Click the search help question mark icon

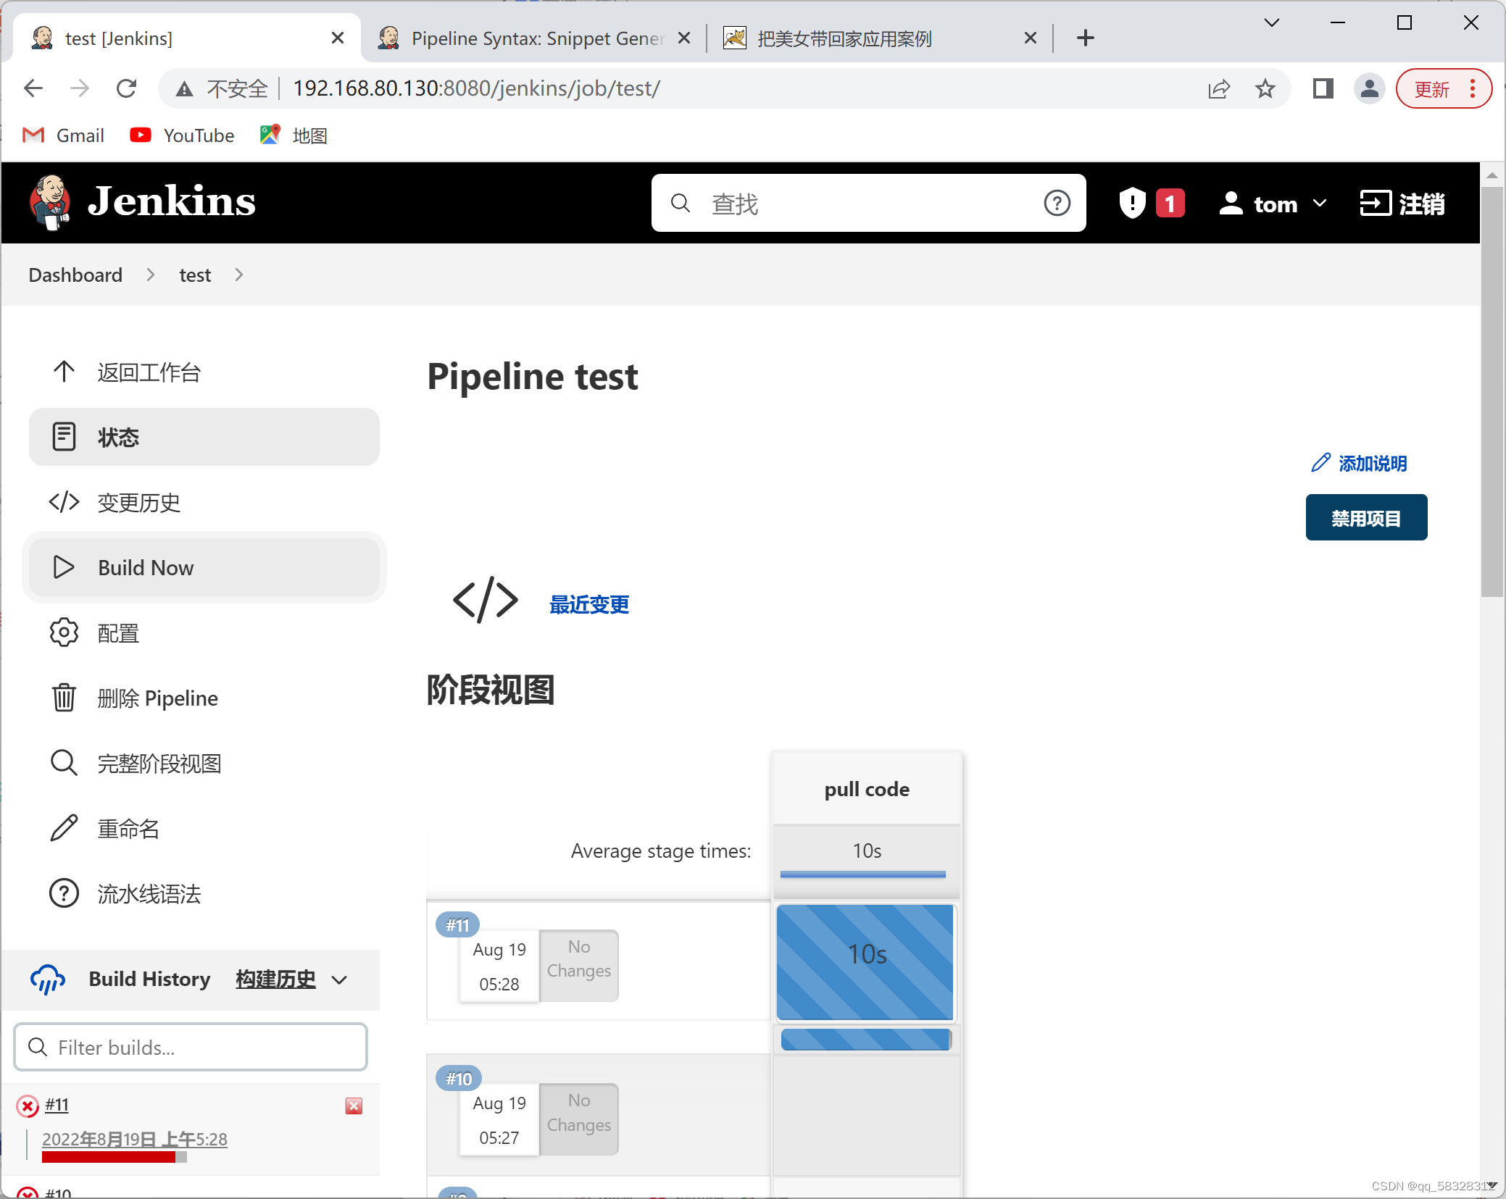[x=1057, y=204]
